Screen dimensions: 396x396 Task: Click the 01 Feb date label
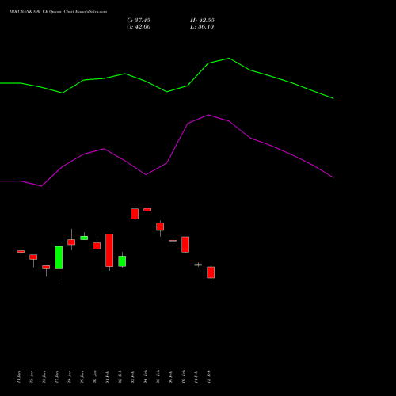point(107,377)
